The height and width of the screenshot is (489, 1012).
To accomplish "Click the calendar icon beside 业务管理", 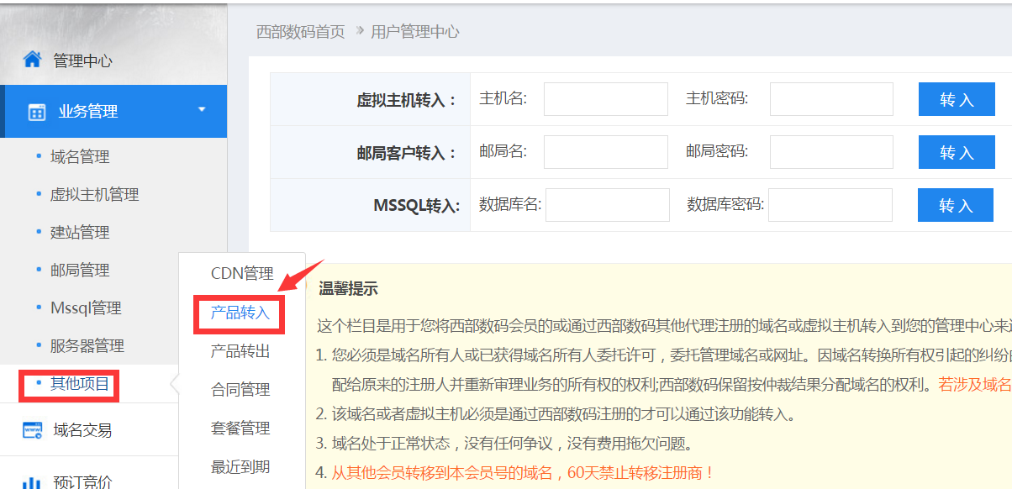I will click(36, 112).
